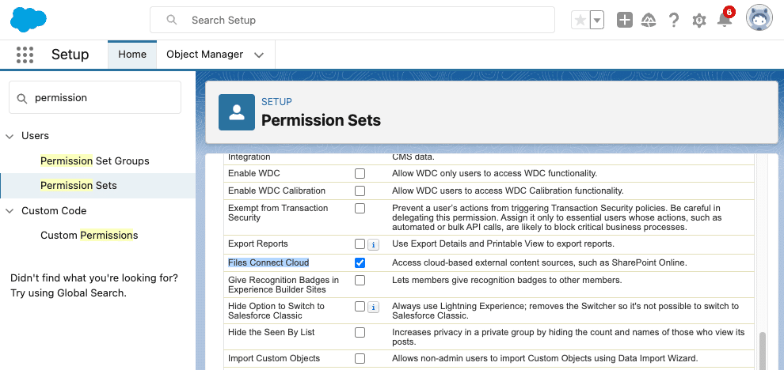This screenshot has width=784, height=370.
Task: Switch to the Home tab
Action: [x=132, y=55]
